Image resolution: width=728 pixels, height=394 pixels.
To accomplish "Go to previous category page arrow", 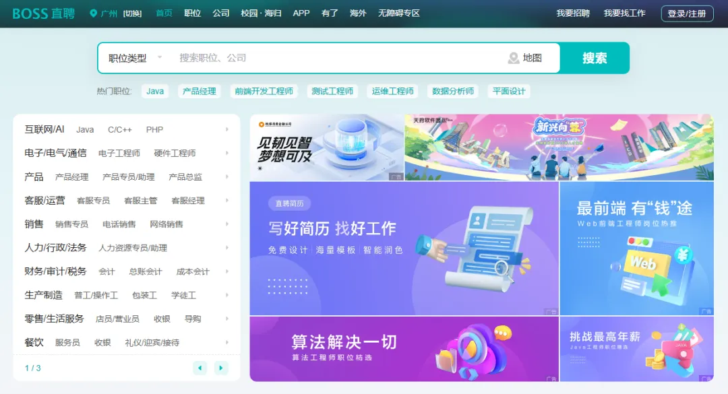I will click(200, 368).
